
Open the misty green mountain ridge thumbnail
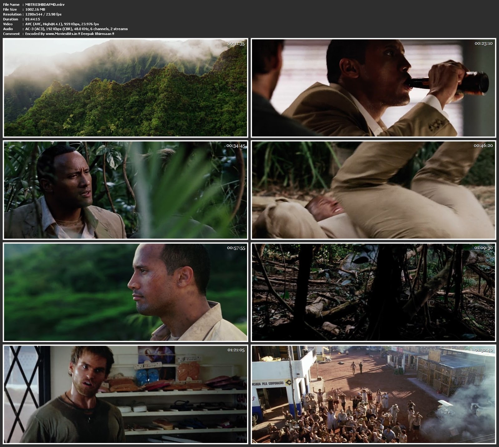tap(125, 88)
